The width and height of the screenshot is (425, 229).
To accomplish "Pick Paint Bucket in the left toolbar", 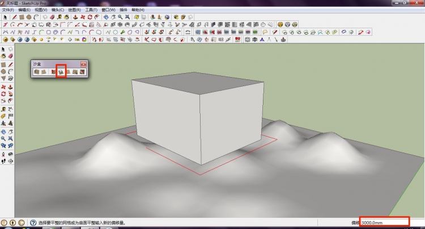I will pyautogui.click(x=3, y=56).
